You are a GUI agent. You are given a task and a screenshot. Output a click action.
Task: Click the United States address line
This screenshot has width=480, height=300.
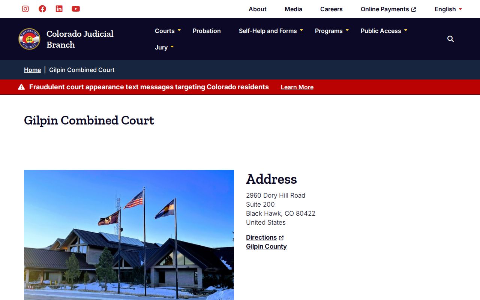266,222
